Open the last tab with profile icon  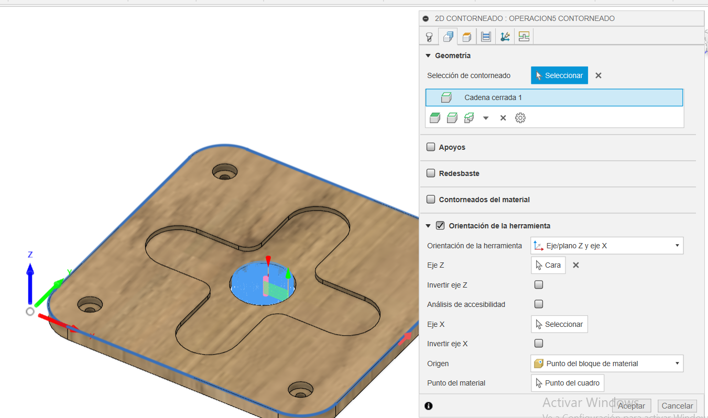(524, 37)
